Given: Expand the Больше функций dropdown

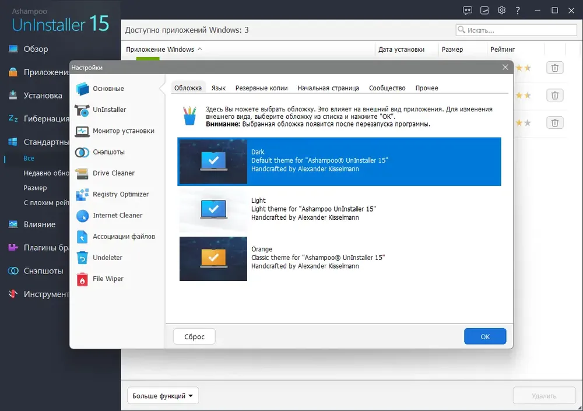Looking at the screenshot, I should [x=163, y=396].
